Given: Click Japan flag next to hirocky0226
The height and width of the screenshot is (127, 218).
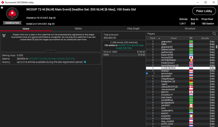Looking at the screenshot, I should click(x=191, y=58).
